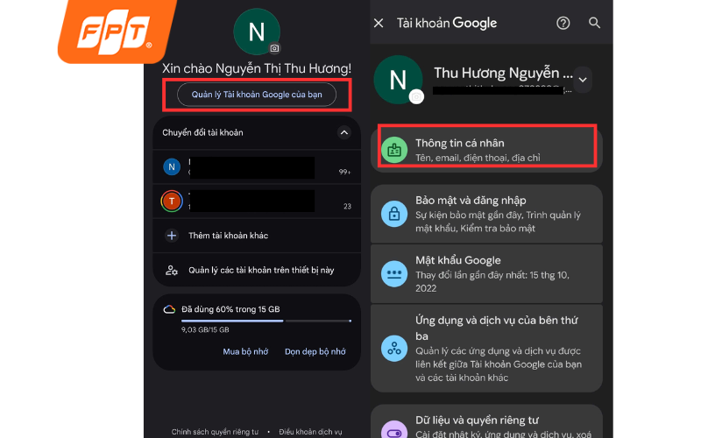The image size is (701, 438).
Task: Choose Thêm tài khoản khác
Action: 257,236
